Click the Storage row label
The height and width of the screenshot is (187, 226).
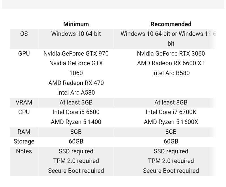pos(24,142)
